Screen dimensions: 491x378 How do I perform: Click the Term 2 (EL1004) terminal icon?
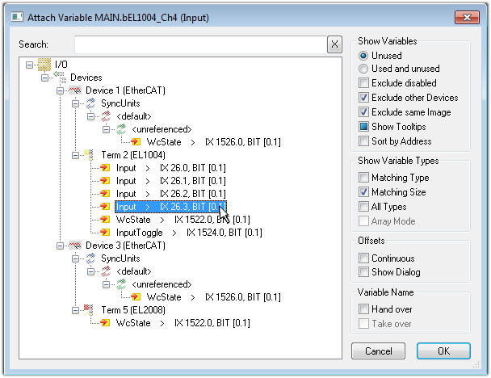point(92,155)
